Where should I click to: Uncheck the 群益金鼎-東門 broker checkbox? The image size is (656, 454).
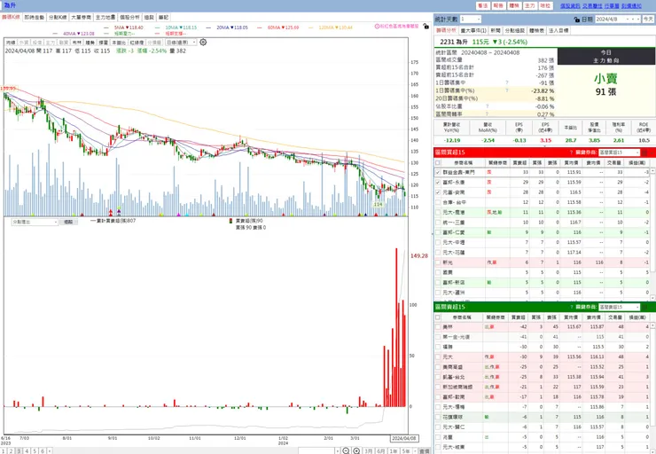click(438, 172)
